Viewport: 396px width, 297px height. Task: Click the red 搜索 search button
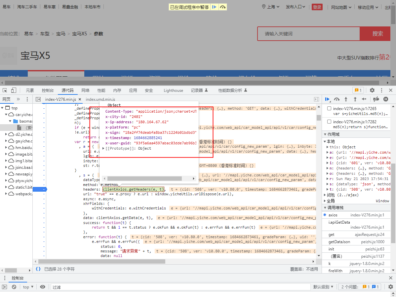[x=375, y=34]
